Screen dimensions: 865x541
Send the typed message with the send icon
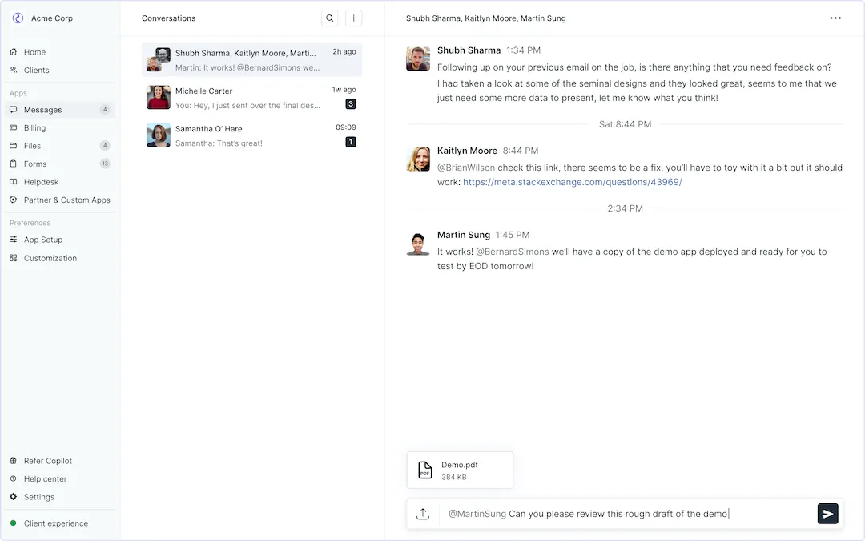[x=827, y=513]
